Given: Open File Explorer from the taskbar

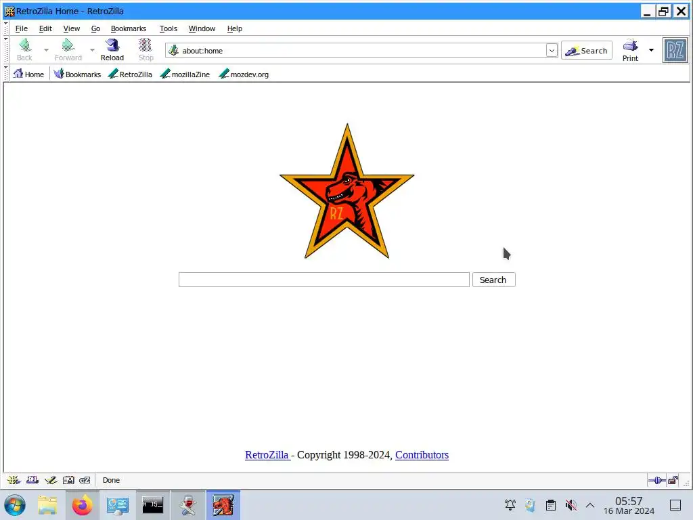Looking at the screenshot, I should tap(47, 505).
